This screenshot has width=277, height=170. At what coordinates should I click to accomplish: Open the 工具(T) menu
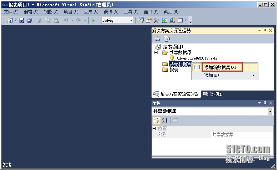click(x=131, y=12)
